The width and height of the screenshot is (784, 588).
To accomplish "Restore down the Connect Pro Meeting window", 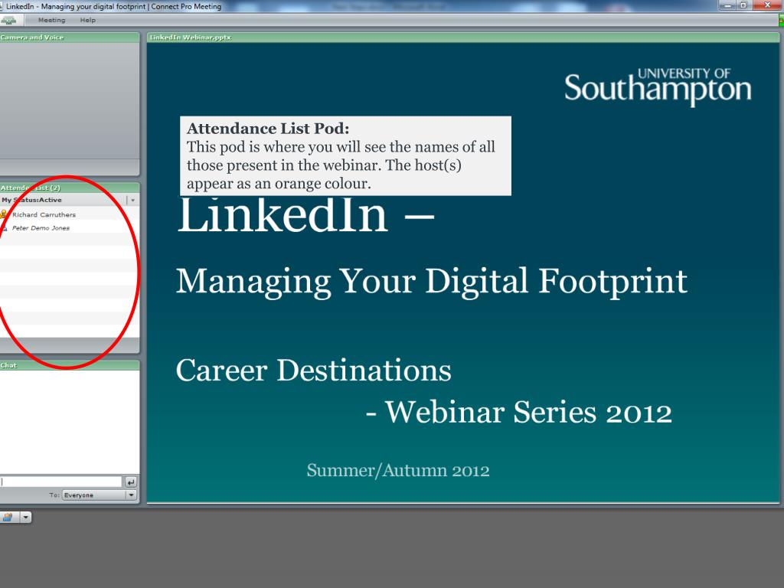I will (743, 5).
